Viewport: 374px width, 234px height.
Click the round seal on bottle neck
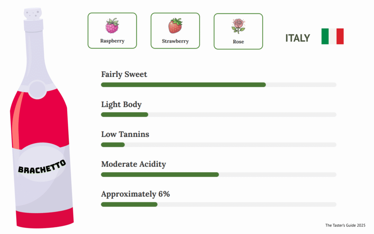(x=37, y=88)
